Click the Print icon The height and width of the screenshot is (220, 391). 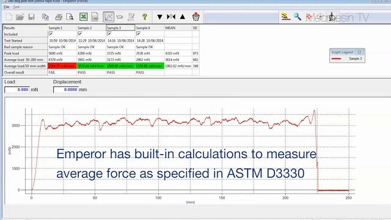click(59, 17)
